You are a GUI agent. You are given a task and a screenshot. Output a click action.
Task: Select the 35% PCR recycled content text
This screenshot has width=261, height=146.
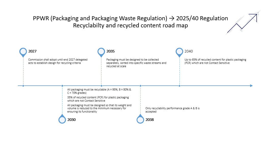pos(98,99)
